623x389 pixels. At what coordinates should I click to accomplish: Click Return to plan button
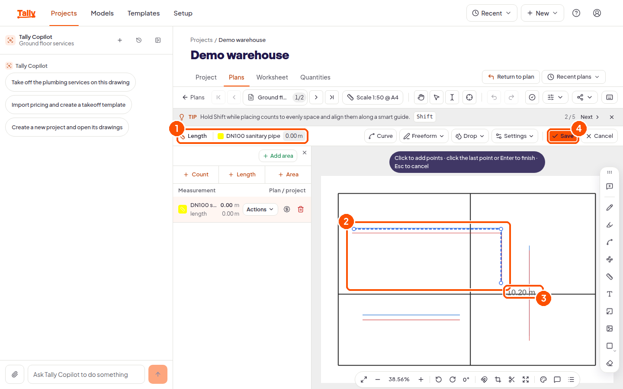511,77
